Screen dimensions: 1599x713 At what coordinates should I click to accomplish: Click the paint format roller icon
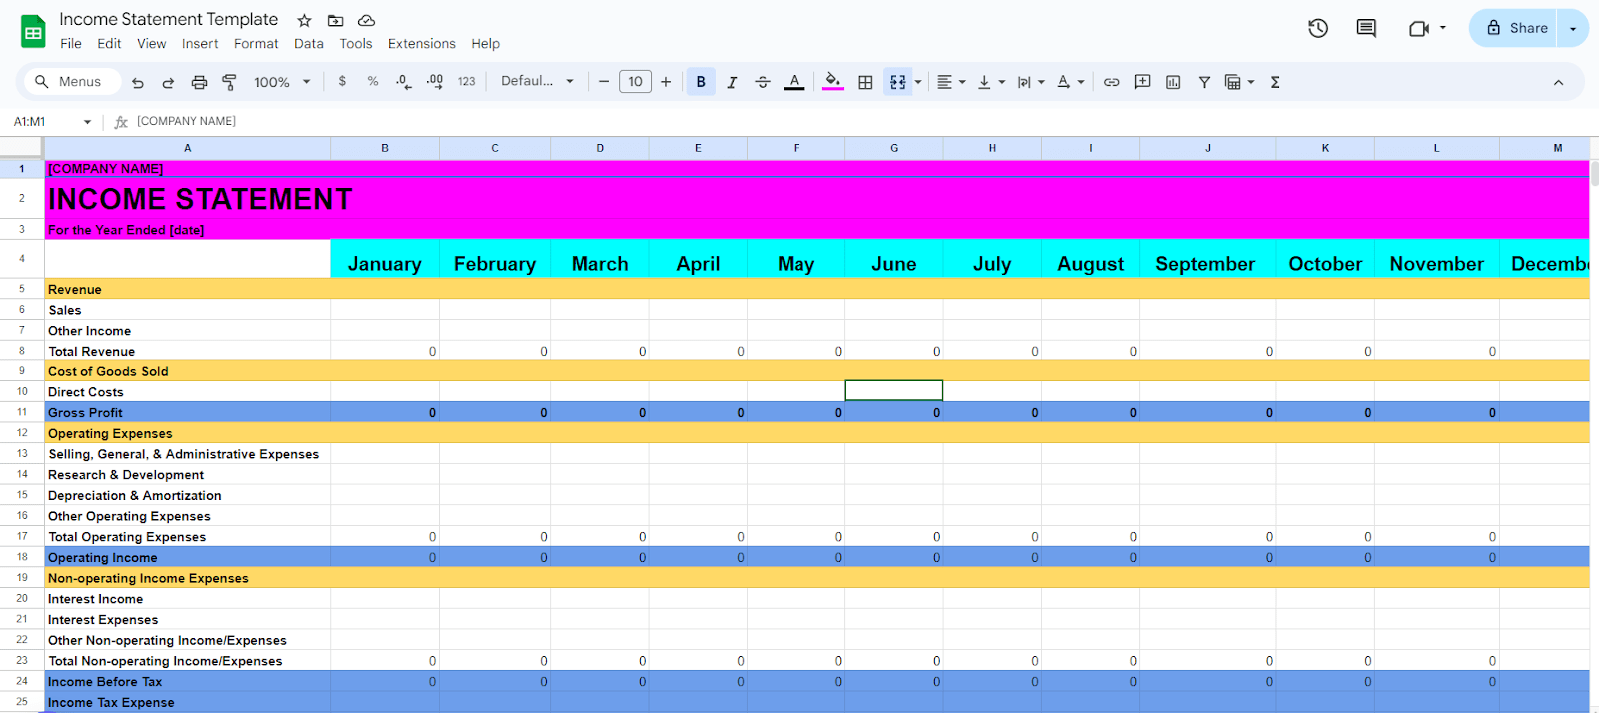pos(229,82)
